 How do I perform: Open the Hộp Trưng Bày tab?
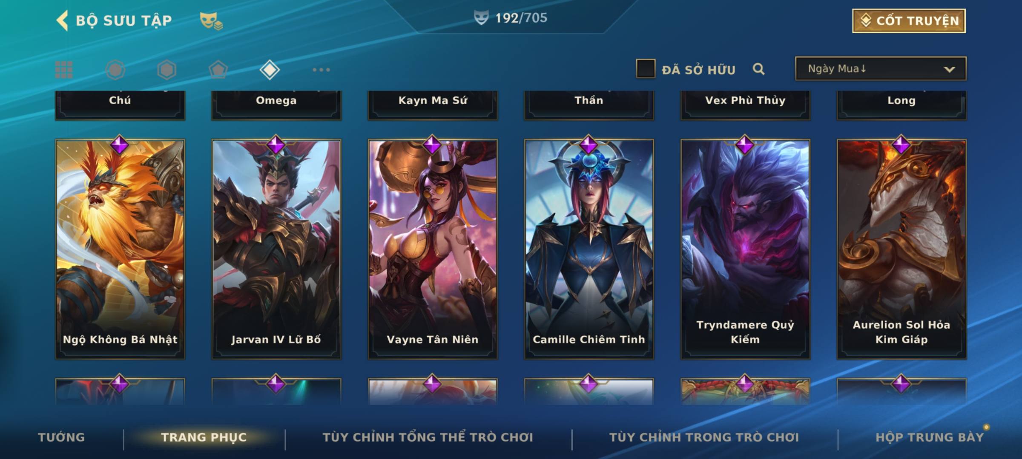click(x=930, y=437)
